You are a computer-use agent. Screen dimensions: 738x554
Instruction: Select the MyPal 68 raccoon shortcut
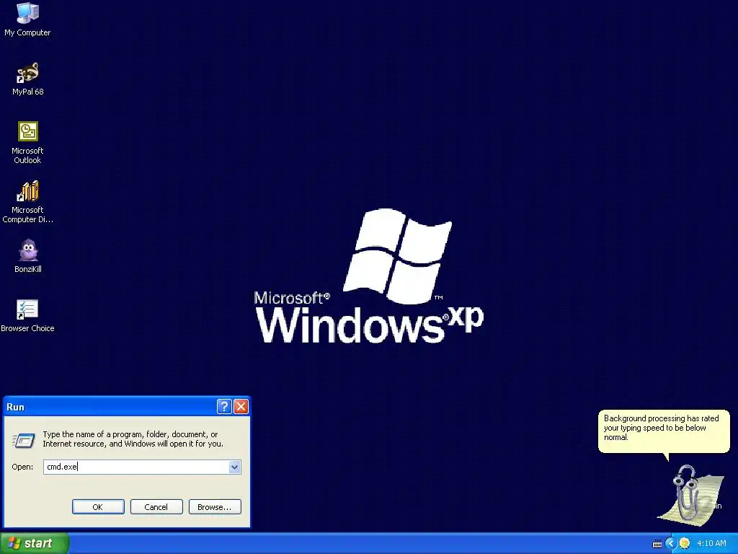click(x=28, y=79)
